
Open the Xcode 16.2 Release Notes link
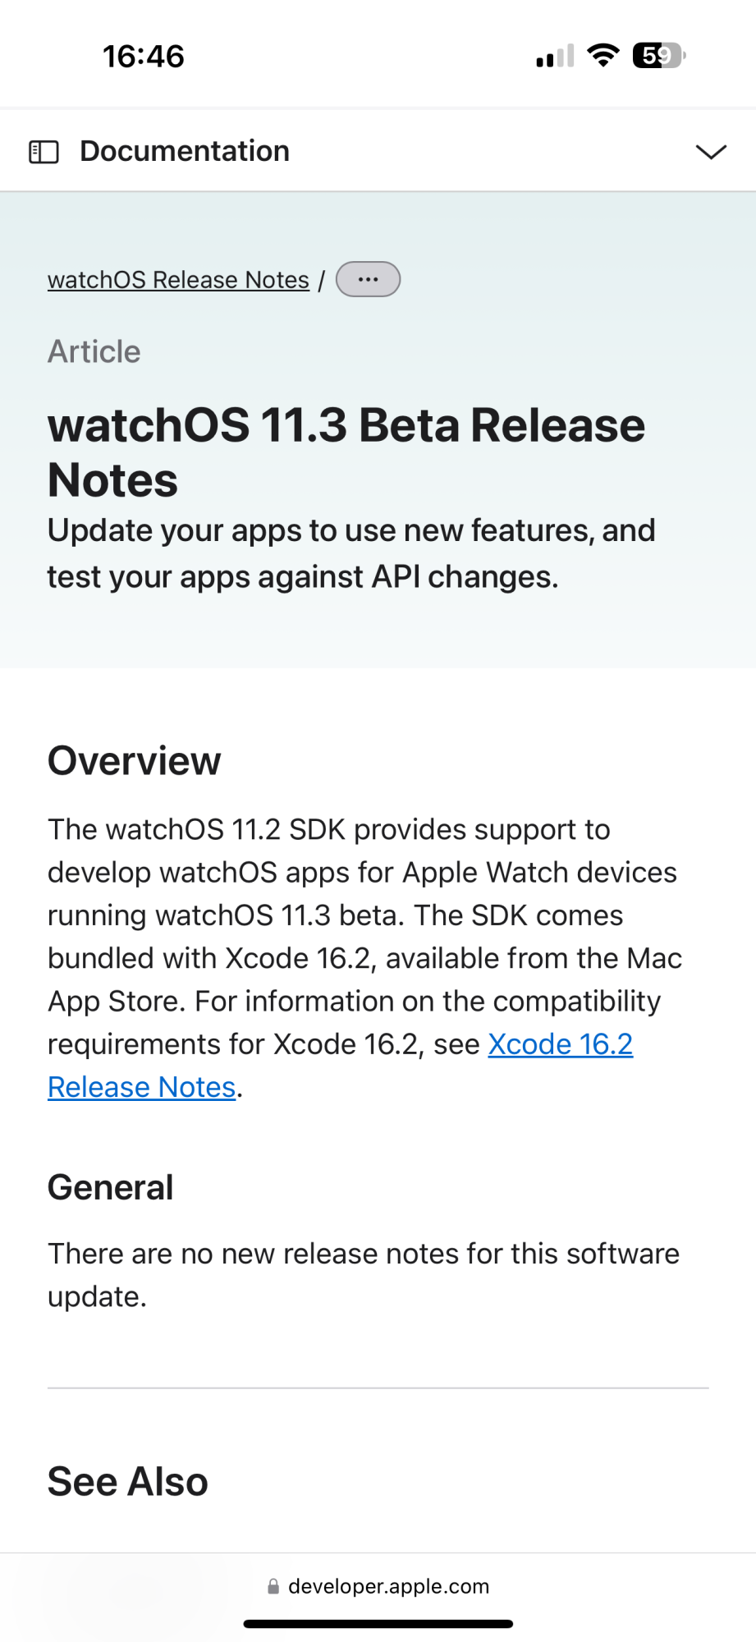560,1044
